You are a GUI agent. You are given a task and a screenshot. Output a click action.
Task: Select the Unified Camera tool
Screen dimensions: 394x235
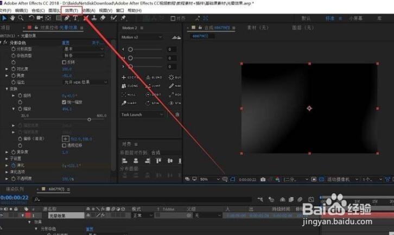click(x=40, y=18)
